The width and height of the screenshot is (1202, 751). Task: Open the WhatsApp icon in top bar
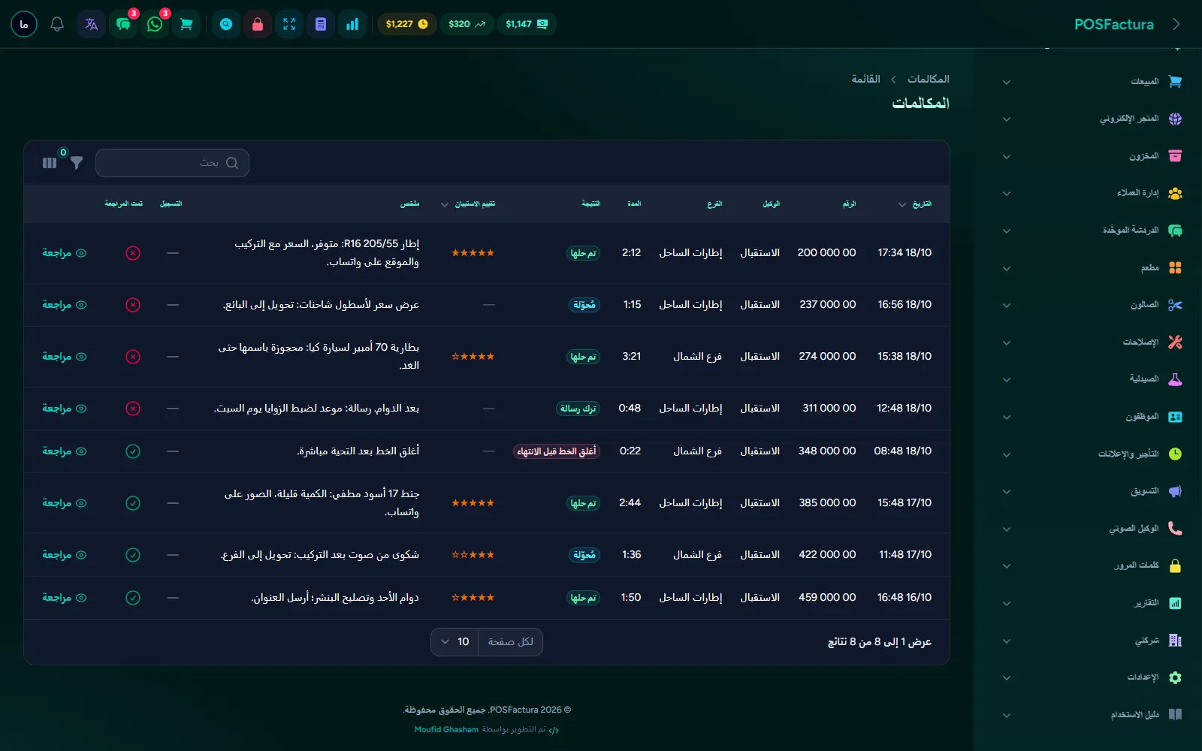[155, 24]
